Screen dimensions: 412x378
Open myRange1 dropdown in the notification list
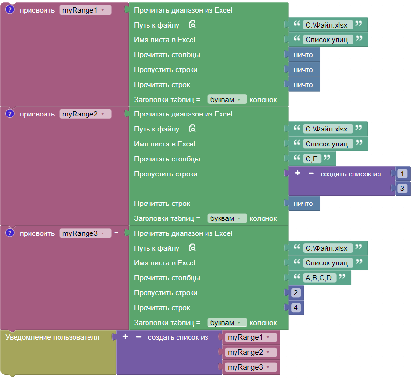pyautogui.click(x=251, y=337)
